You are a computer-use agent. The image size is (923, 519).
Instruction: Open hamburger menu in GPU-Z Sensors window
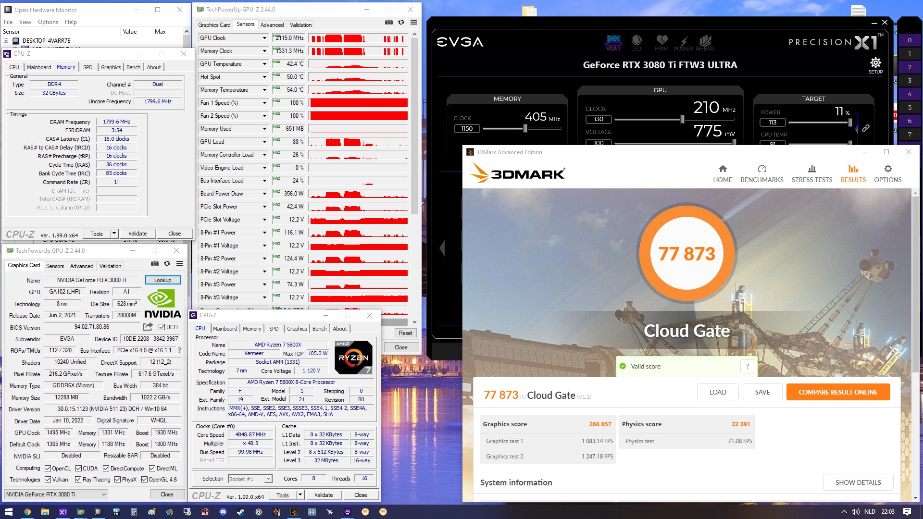pos(413,22)
